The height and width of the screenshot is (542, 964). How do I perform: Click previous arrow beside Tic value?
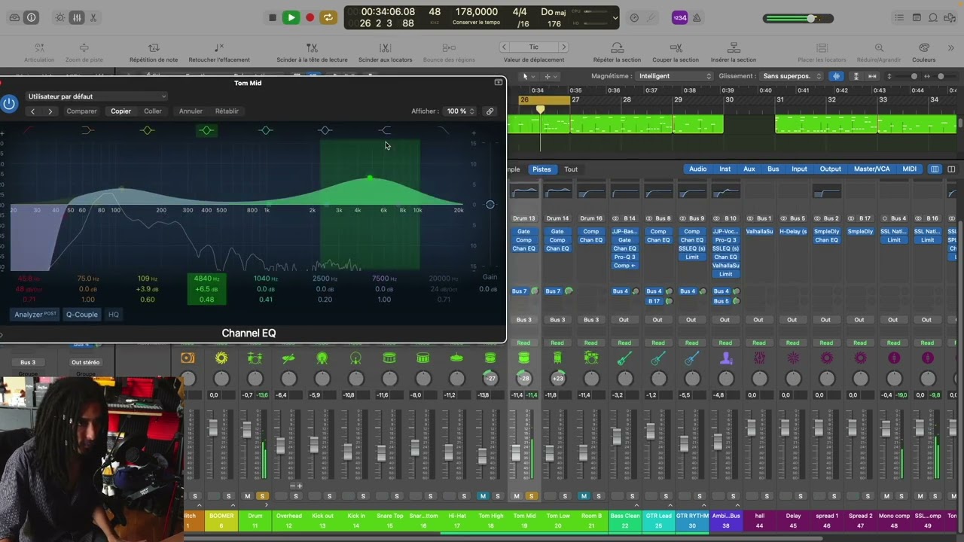point(504,47)
